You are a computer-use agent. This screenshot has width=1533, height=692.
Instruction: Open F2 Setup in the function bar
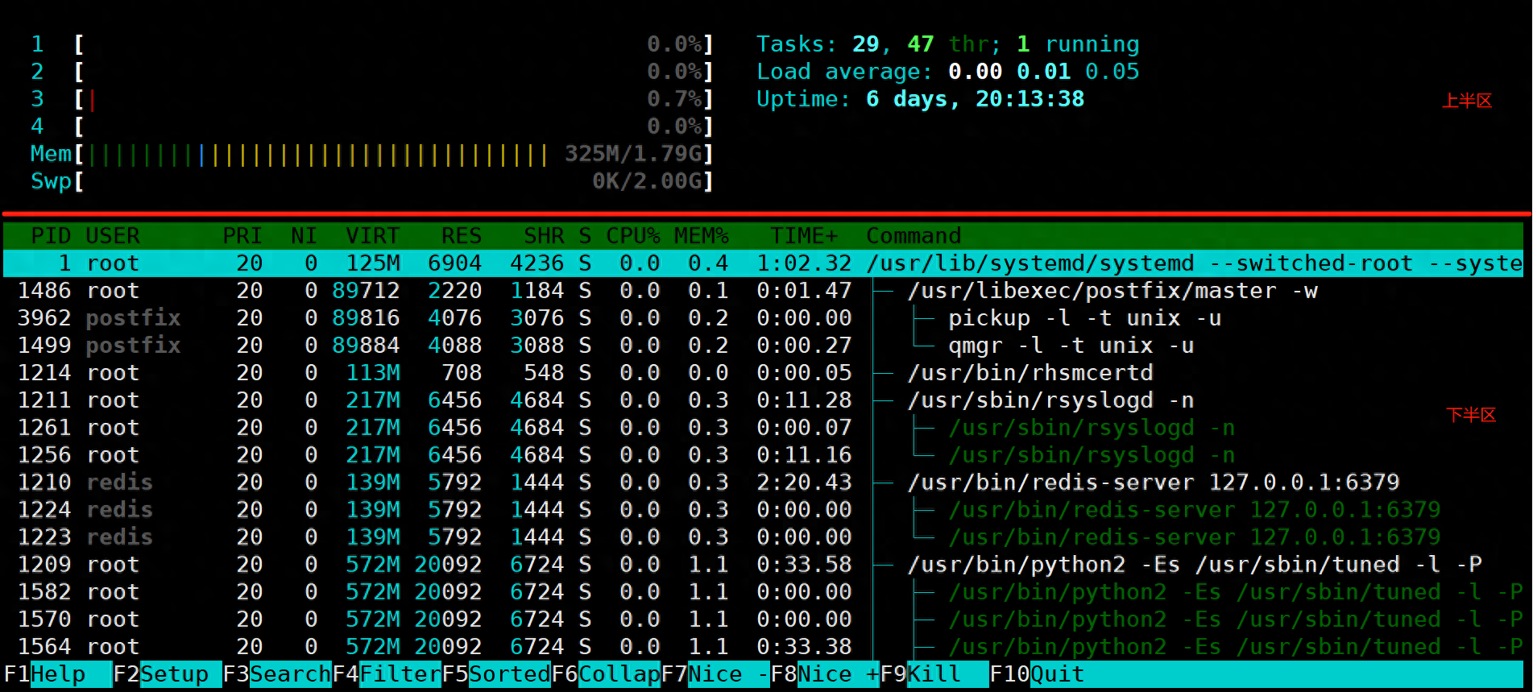[167, 674]
